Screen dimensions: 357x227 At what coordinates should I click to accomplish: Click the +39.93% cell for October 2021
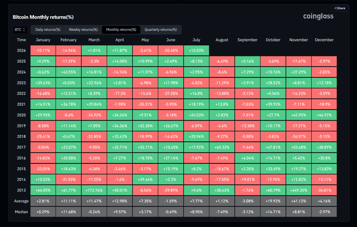273,104
